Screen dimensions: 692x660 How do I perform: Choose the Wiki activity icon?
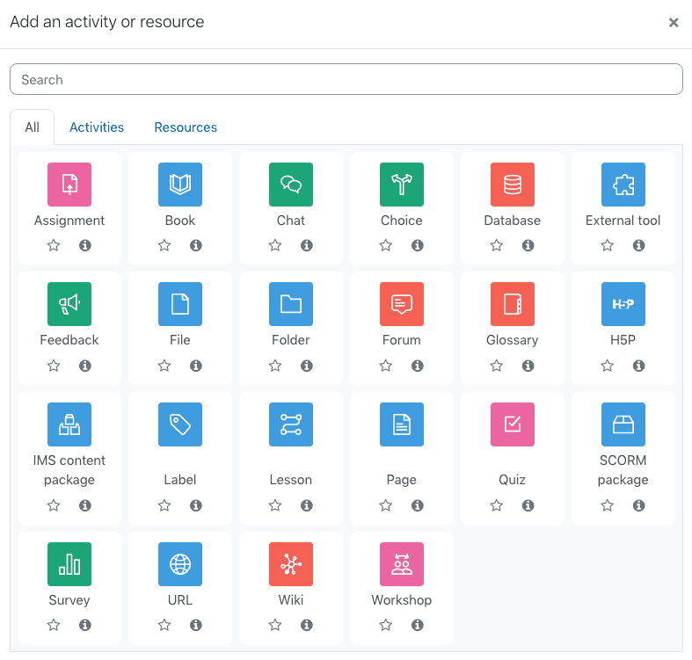[290, 564]
